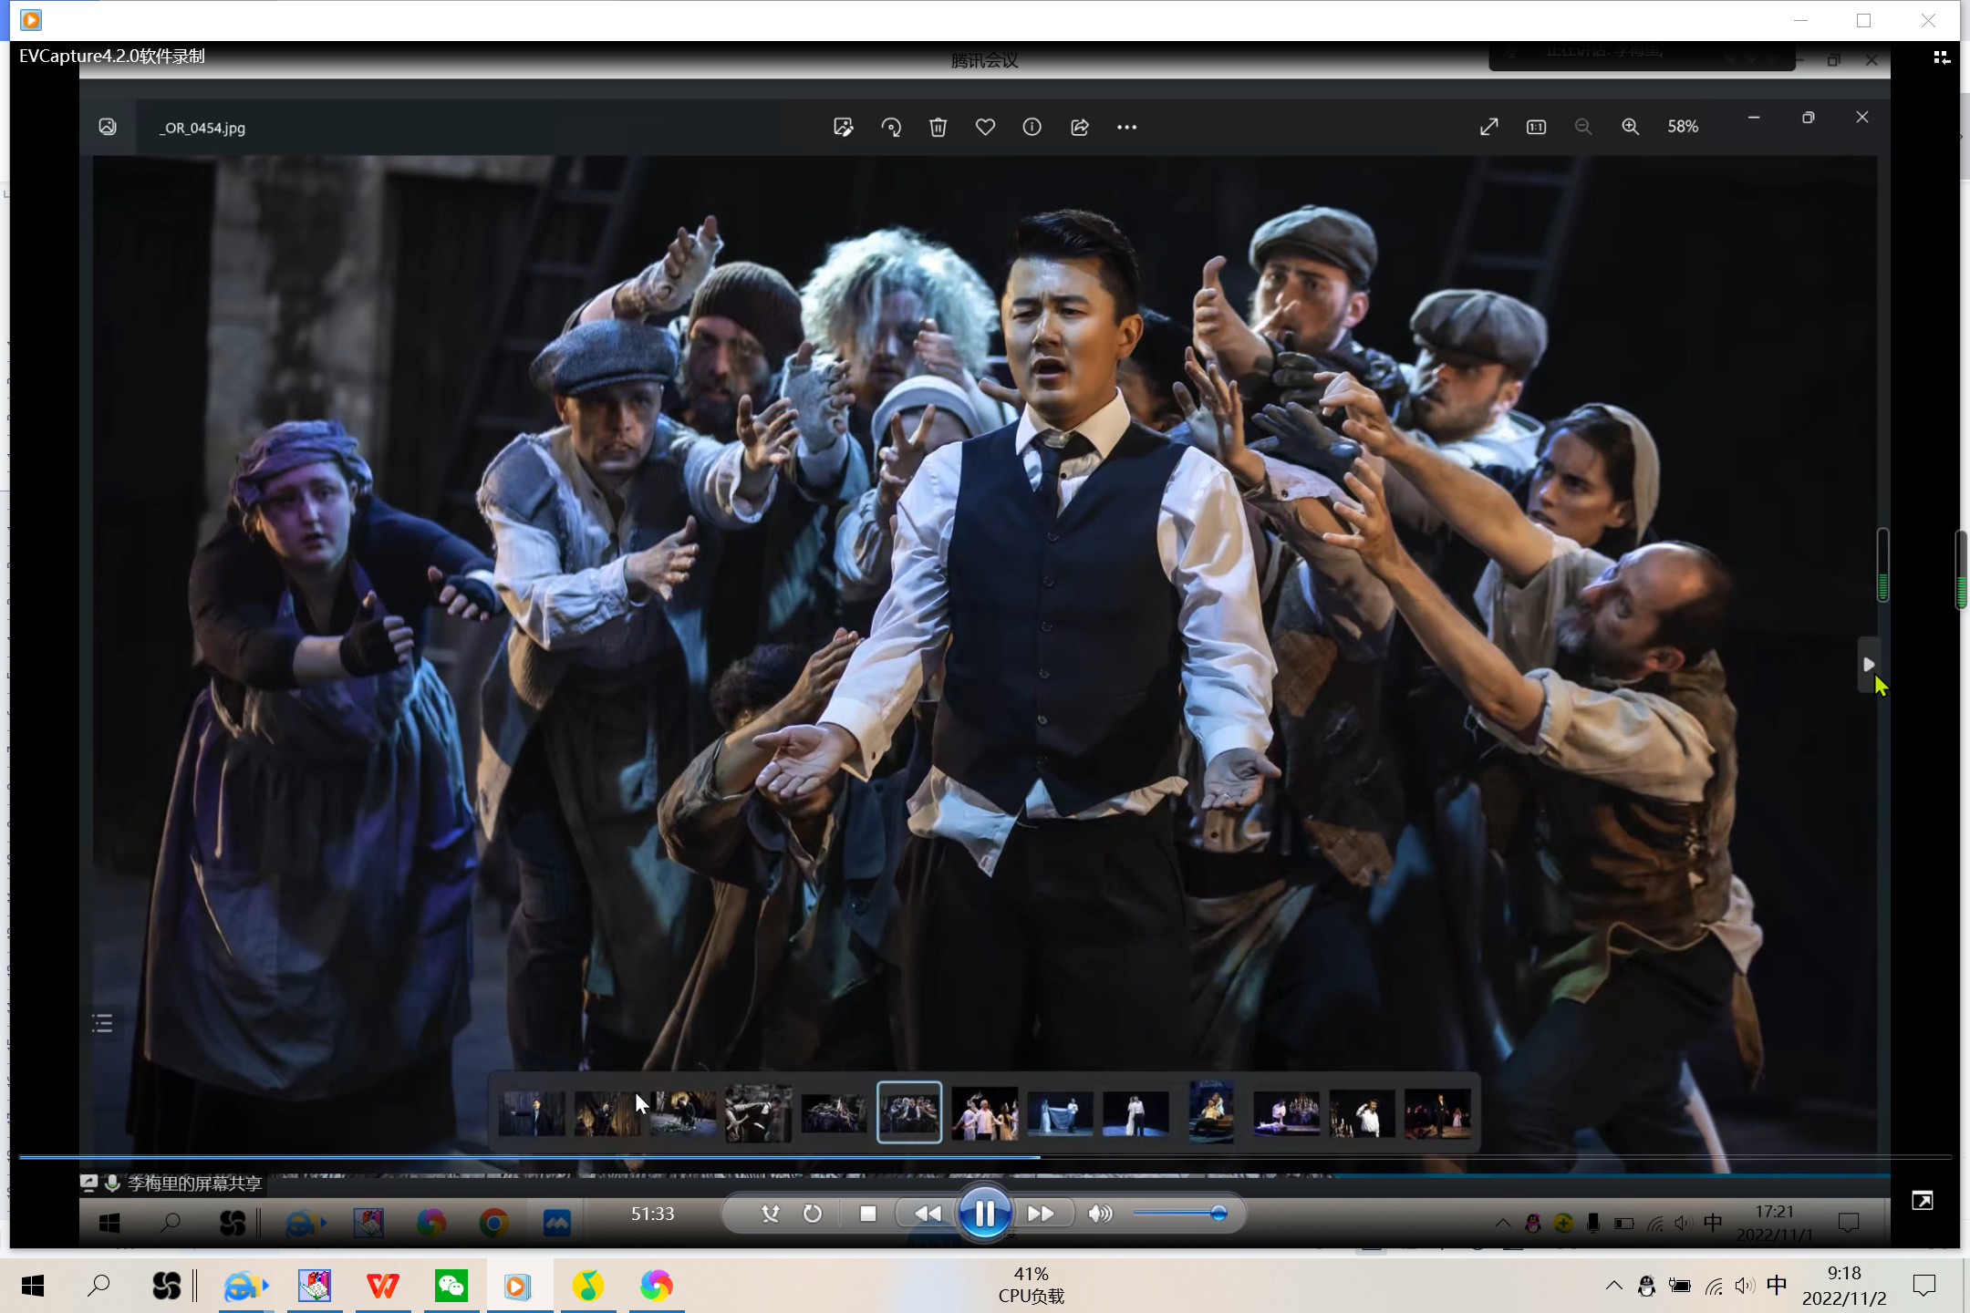Image resolution: width=1970 pixels, height=1313 pixels.
Task: Show hidden system tray icons
Action: click(x=1613, y=1286)
